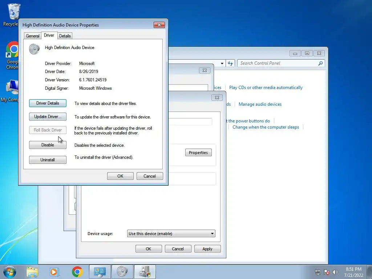This screenshot has height=279, width=372.
Task: Click the Show desktop strip on taskbar
Action: click(369, 272)
